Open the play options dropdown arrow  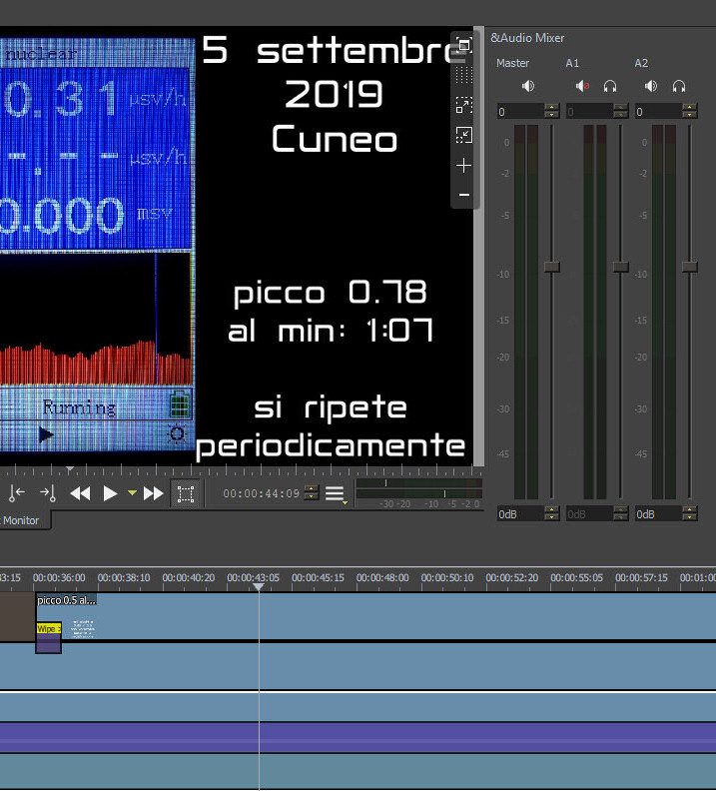point(132,492)
